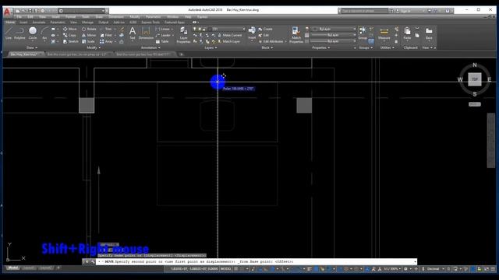
Task: Click the command line input field
Action: pyautogui.click(x=257, y=261)
